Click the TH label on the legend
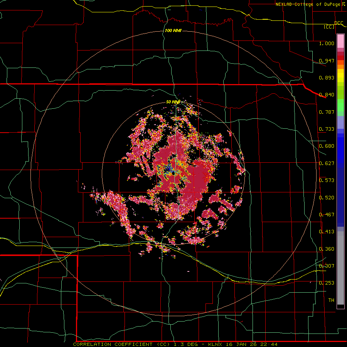This screenshot has width=347, height=347. (x=331, y=300)
